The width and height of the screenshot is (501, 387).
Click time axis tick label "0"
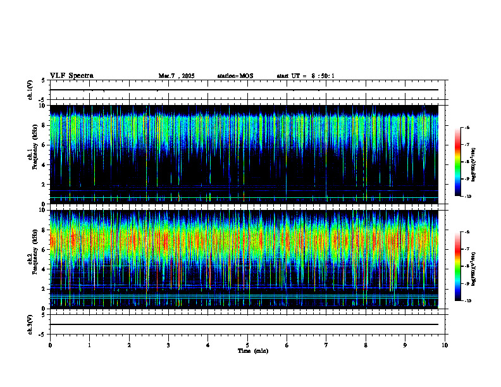coord(50,345)
